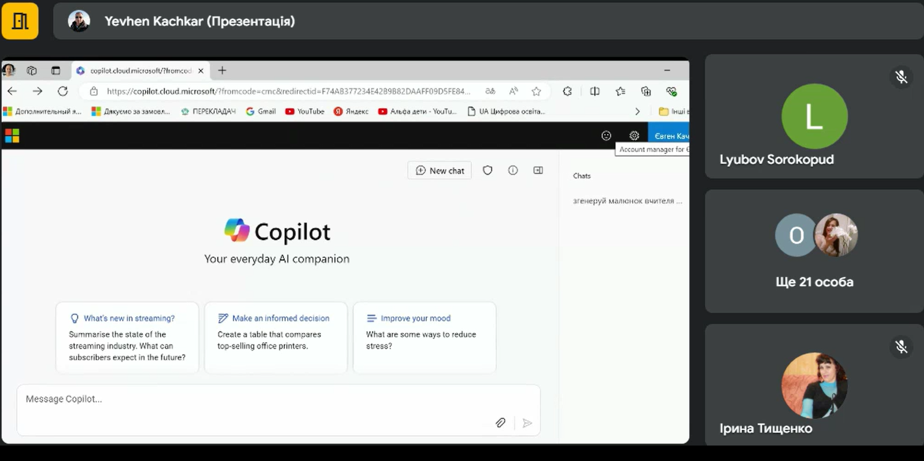Click the Message Copilot input field
This screenshot has height=461, width=924.
click(278, 410)
